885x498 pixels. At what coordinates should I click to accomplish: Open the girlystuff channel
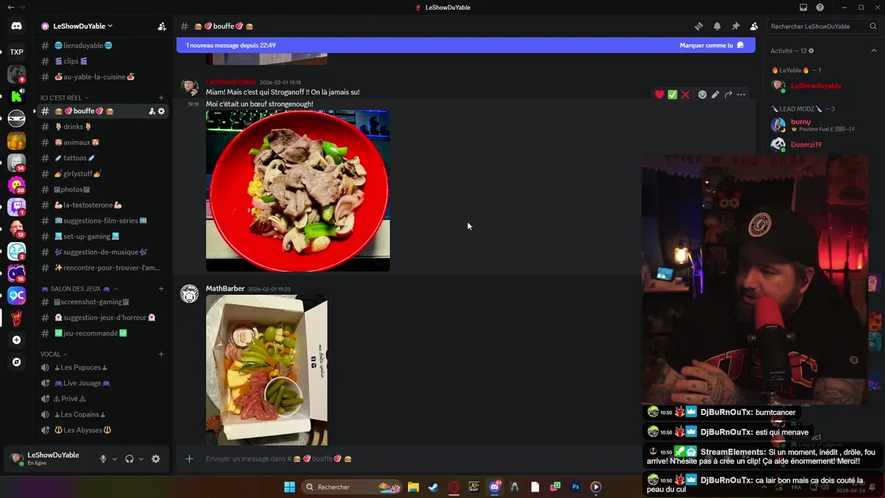click(103, 174)
